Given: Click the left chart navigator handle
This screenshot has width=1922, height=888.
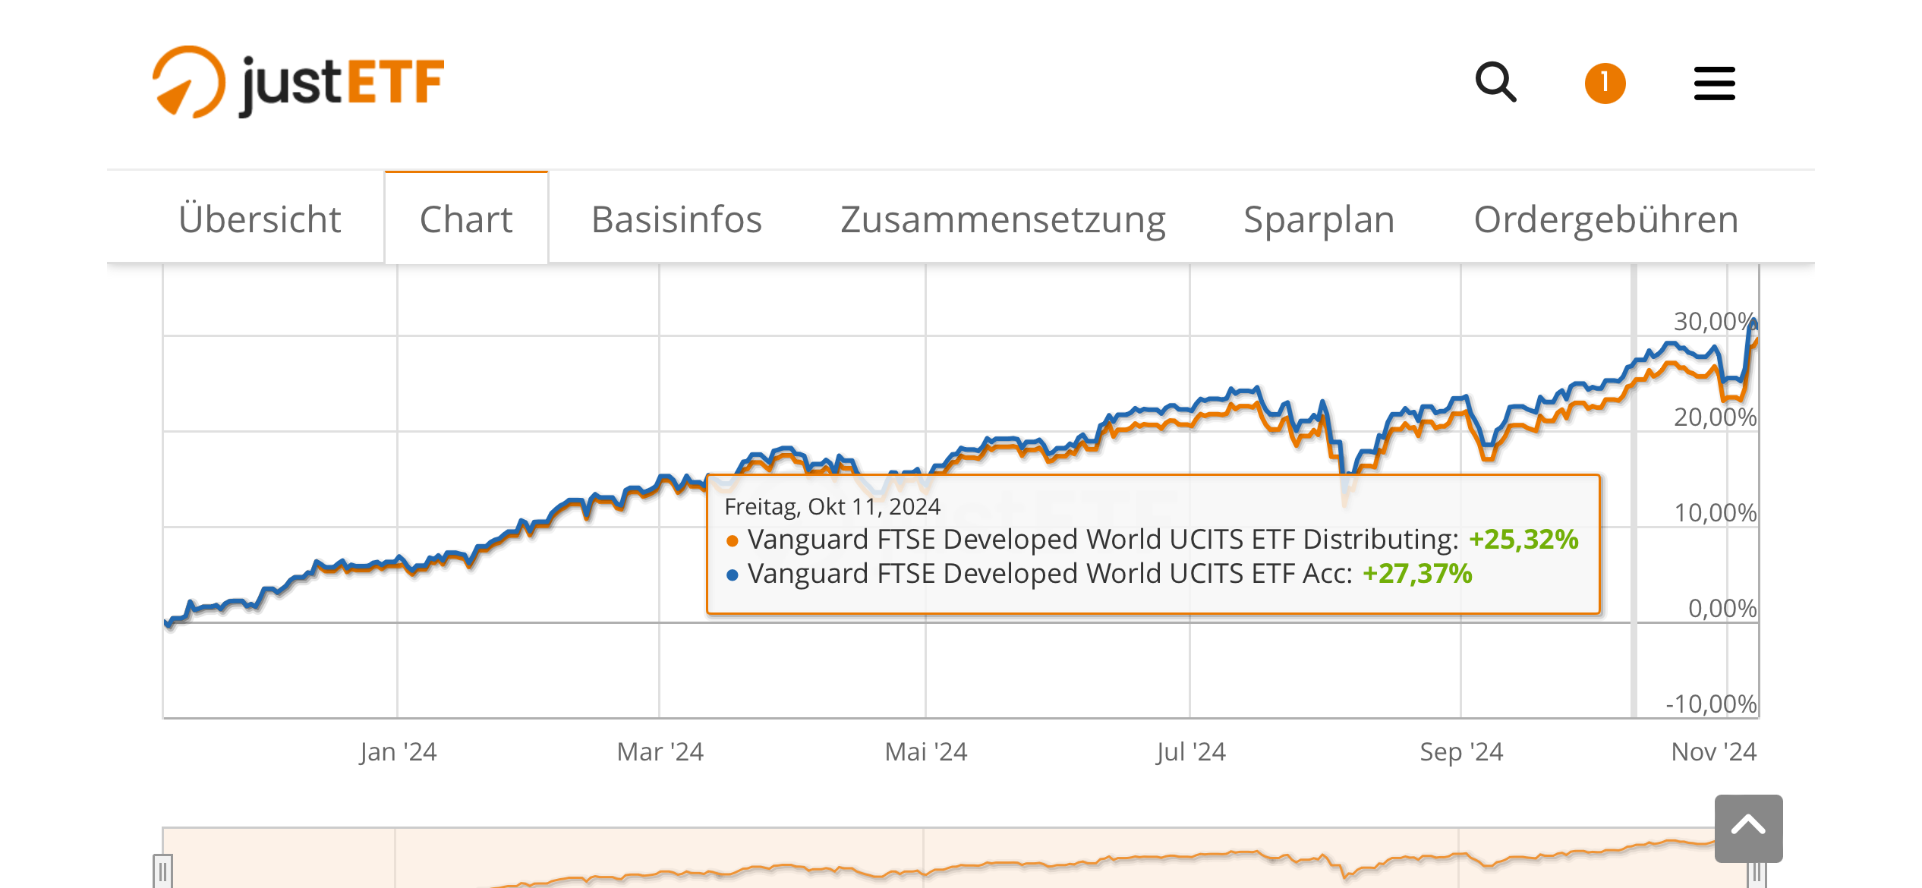Looking at the screenshot, I should click(x=162, y=870).
